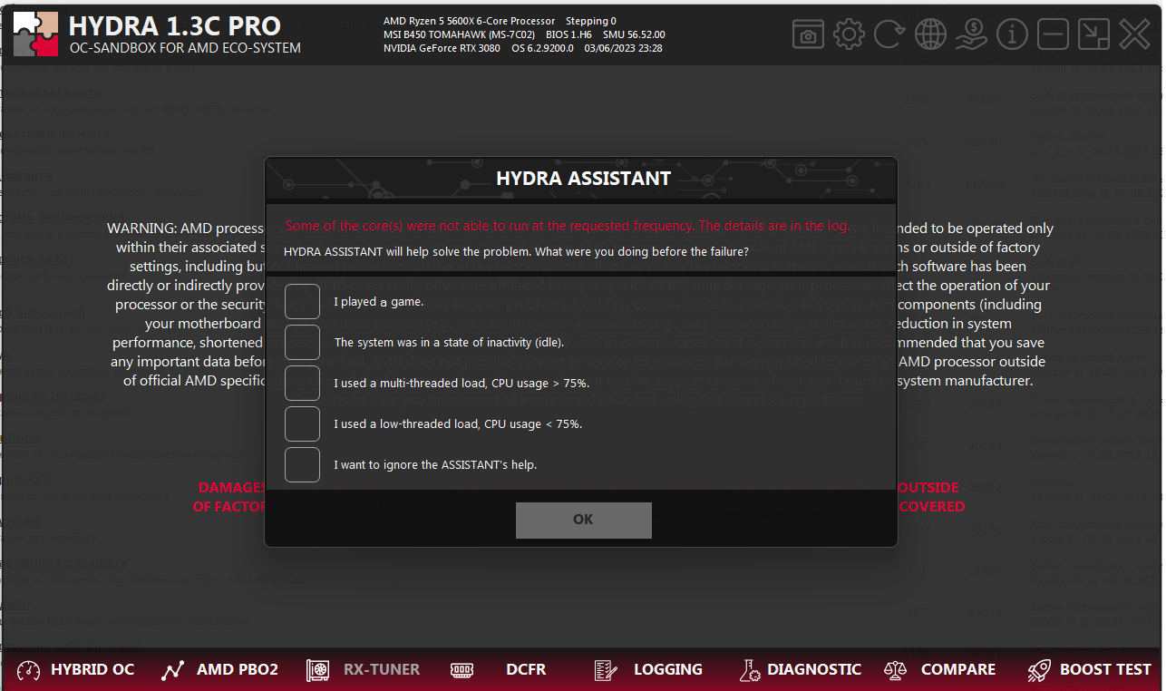Check the "I played a game" box

point(302,301)
